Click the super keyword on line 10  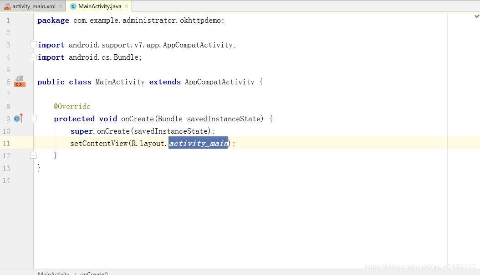pos(82,131)
